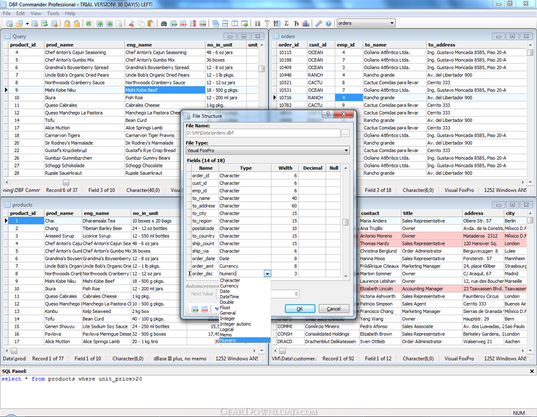Select 'Thomas Hardy' contact cell in customer window

[380, 243]
